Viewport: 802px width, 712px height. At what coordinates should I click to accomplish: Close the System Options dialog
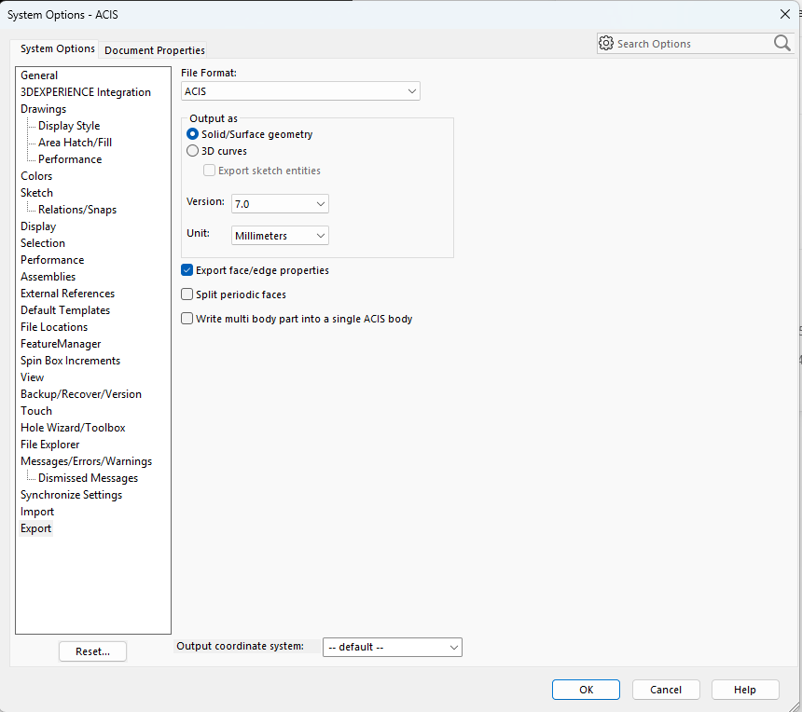coord(785,14)
